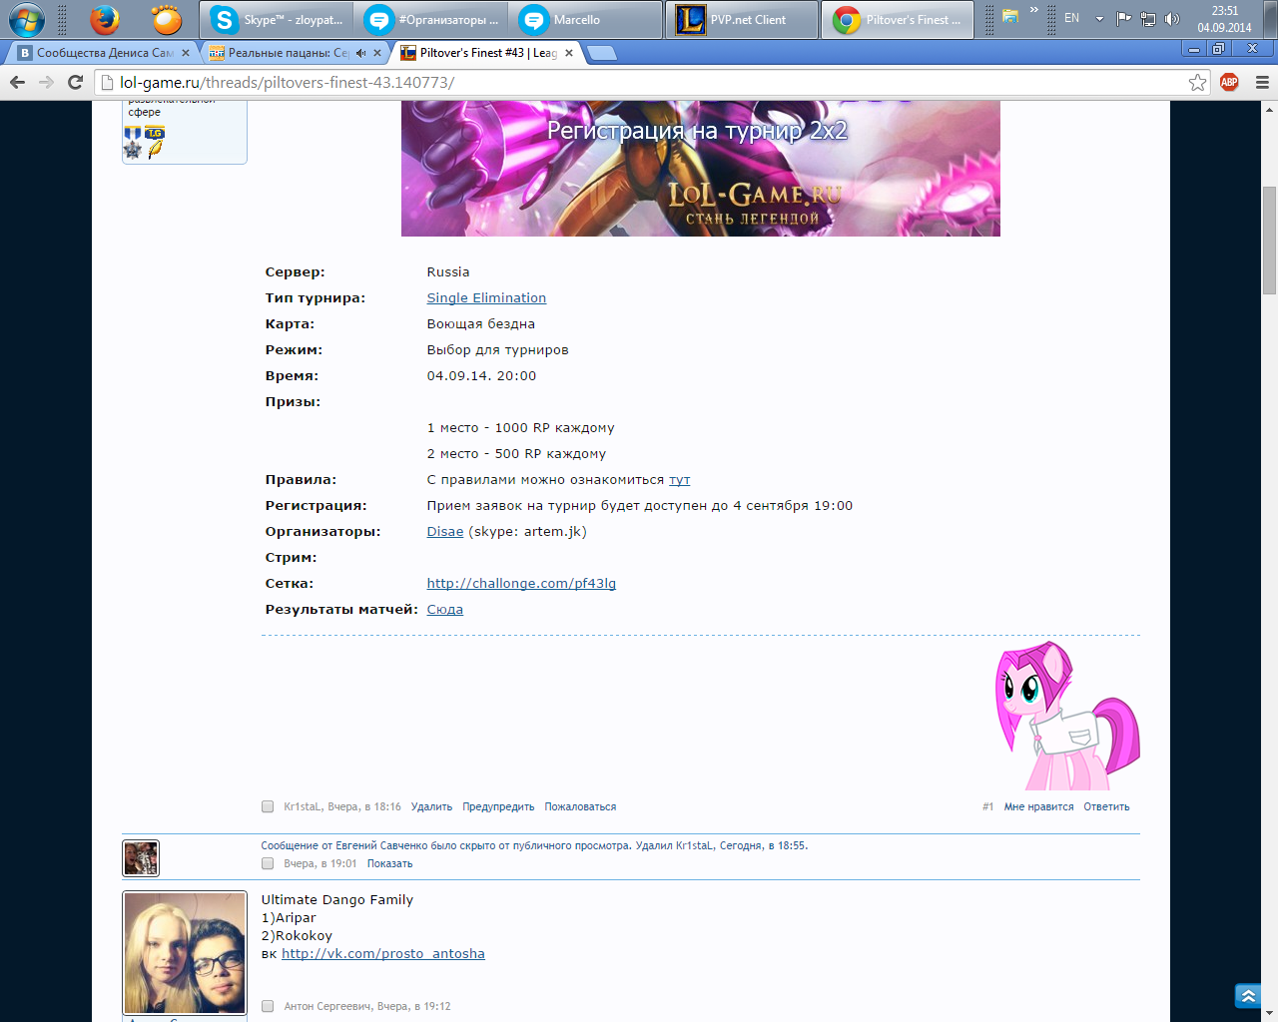
Task: Click 'Пожаловаться' under first post
Action: coord(580,806)
